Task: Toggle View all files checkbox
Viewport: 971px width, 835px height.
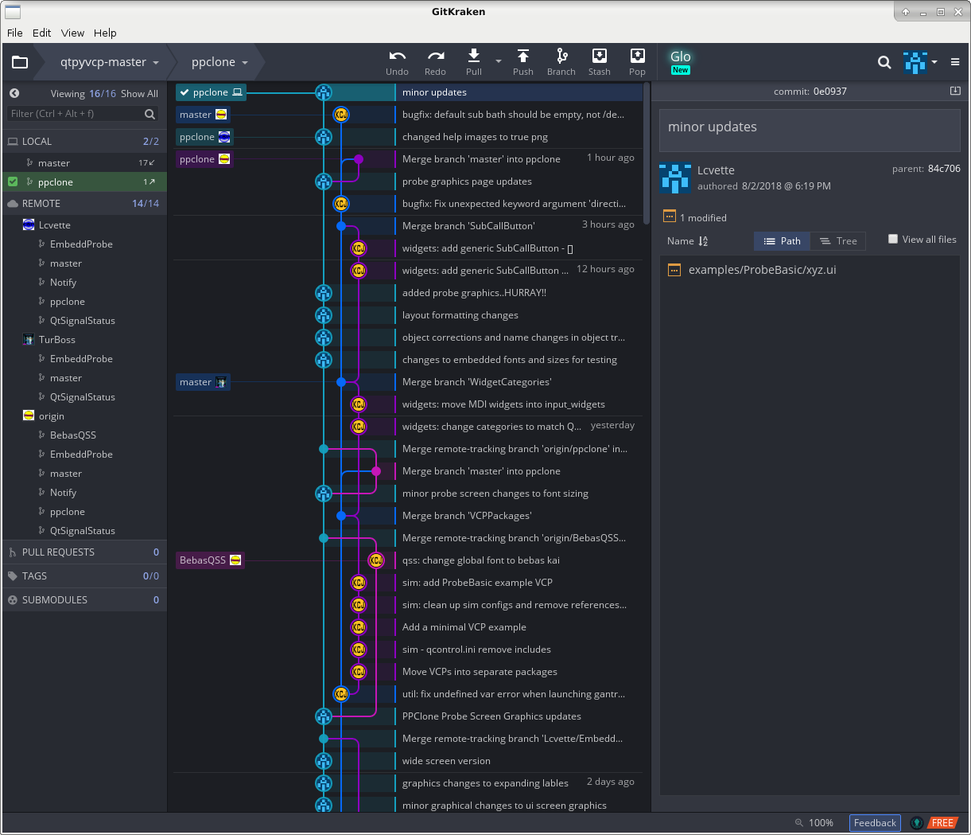Action: (893, 239)
